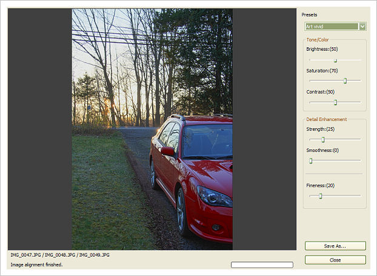Click the Tone/Color group heading
The height and width of the screenshot is (276, 377).
[x=318, y=39]
